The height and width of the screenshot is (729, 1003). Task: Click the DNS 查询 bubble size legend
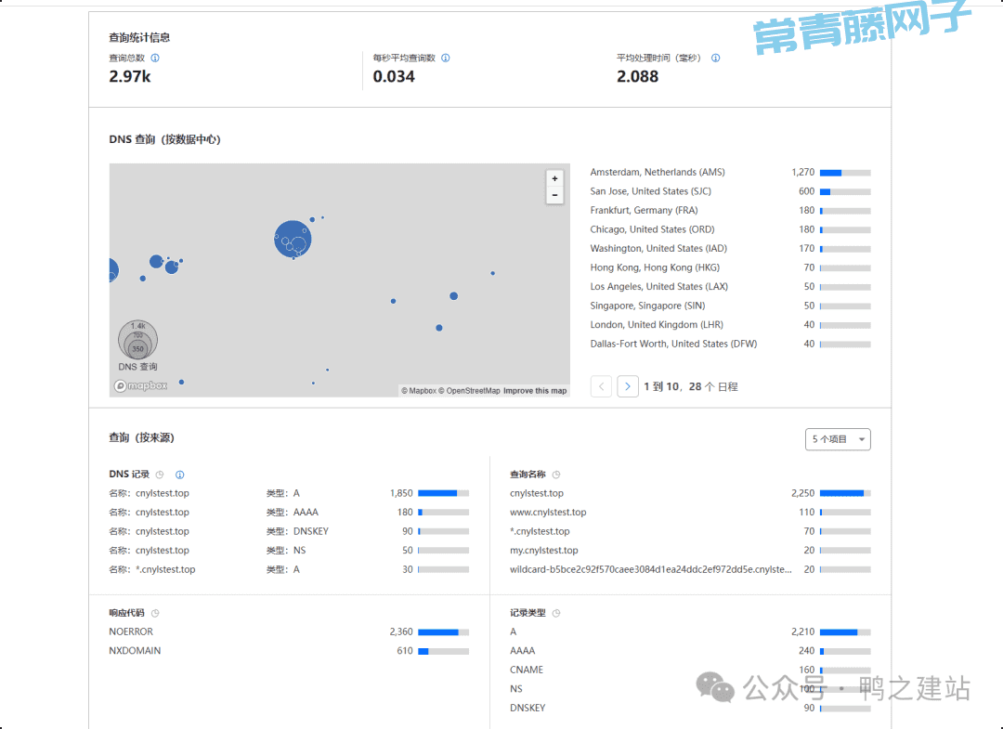click(x=137, y=345)
